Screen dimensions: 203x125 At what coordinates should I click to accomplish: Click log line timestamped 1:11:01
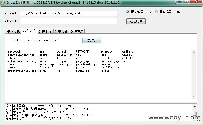coord(38,112)
